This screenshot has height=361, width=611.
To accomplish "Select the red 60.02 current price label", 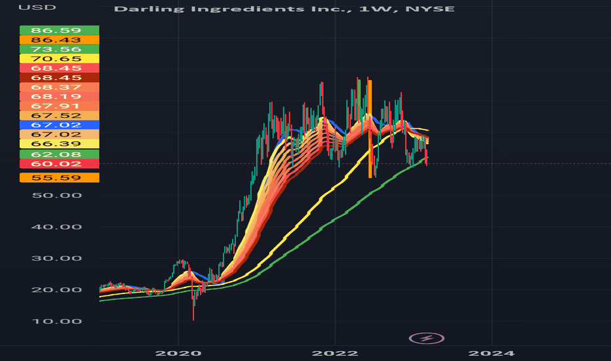I will 59,163.
